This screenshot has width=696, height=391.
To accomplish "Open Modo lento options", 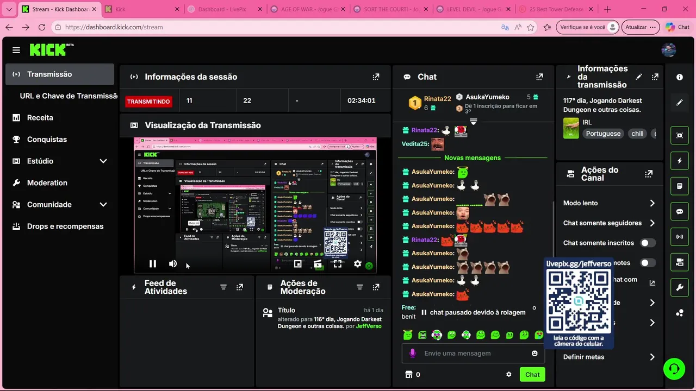I will pyautogui.click(x=609, y=203).
